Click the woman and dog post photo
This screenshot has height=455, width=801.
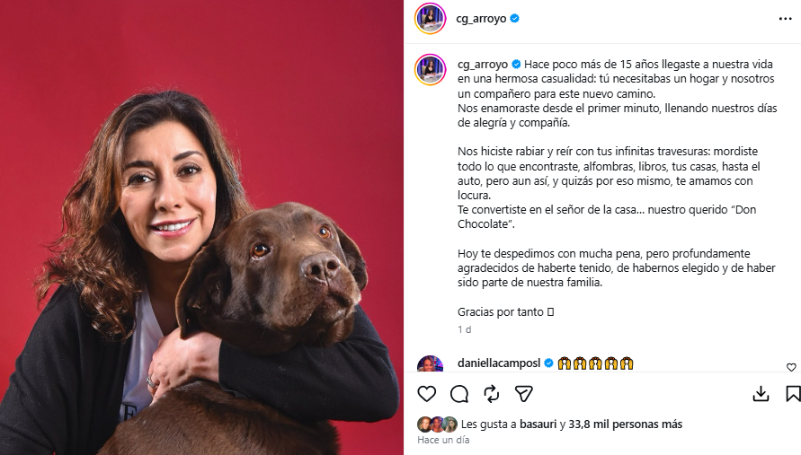(x=201, y=228)
